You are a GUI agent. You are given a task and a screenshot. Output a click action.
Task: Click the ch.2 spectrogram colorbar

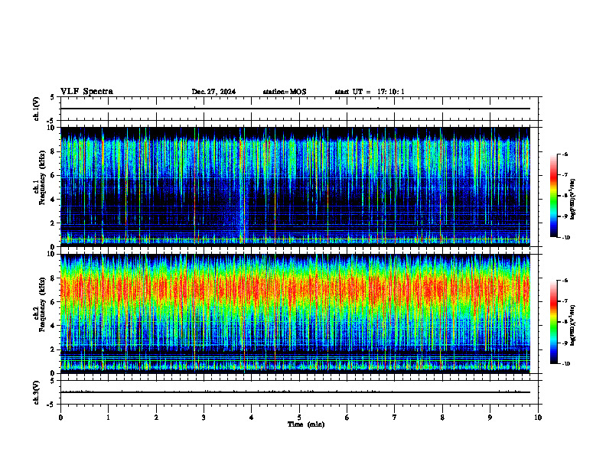coord(554,322)
